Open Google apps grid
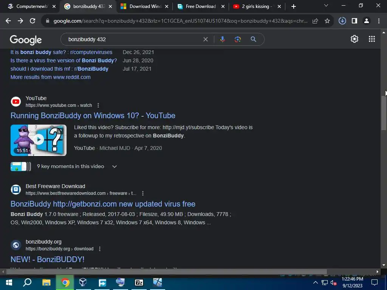387x290 pixels. coord(372,39)
